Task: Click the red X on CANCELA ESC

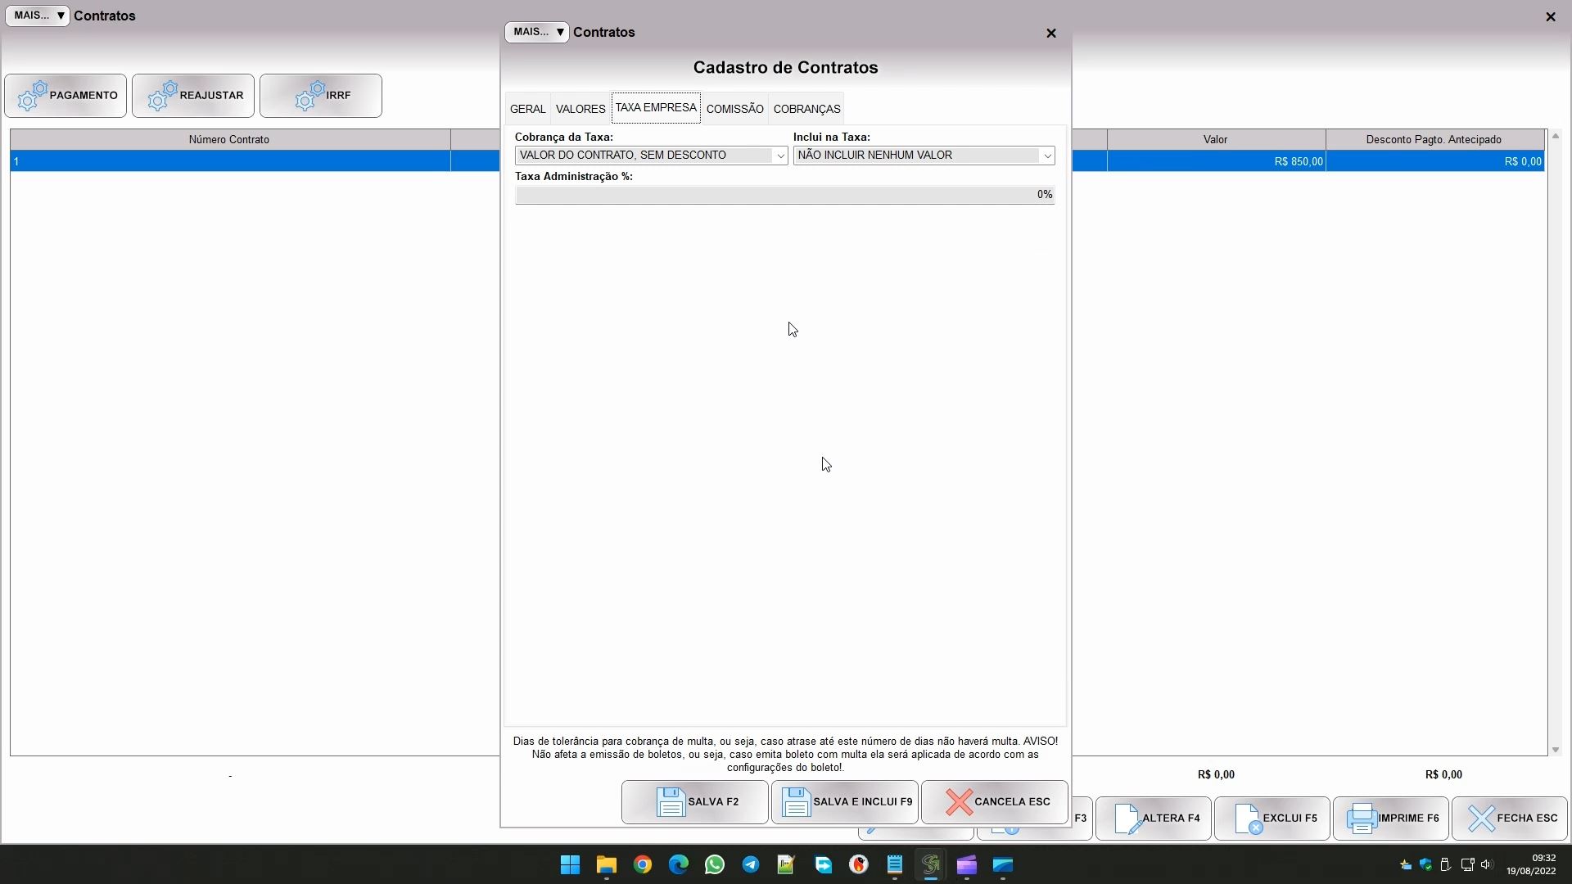Action: (x=959, y=802)
